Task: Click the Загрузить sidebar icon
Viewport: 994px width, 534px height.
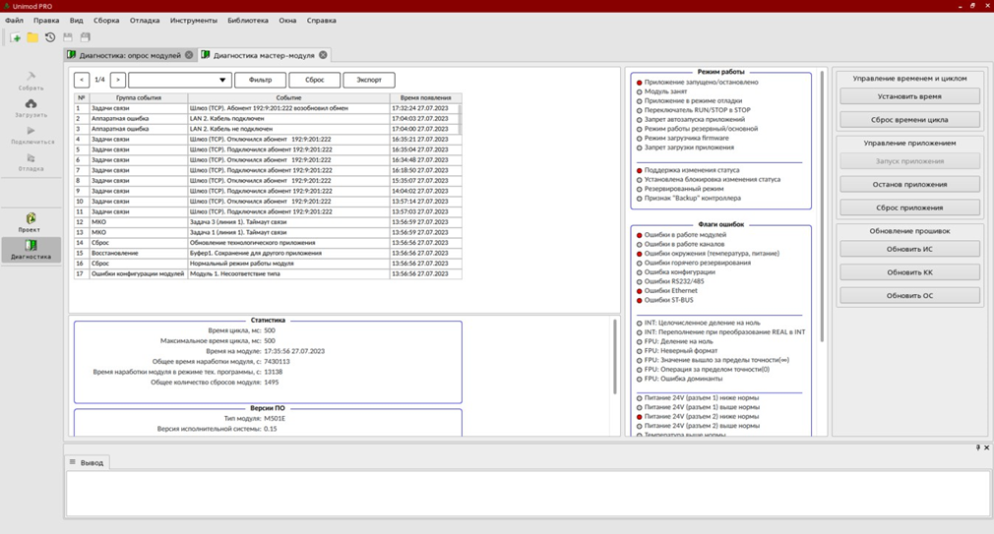Action: point(31,108)
